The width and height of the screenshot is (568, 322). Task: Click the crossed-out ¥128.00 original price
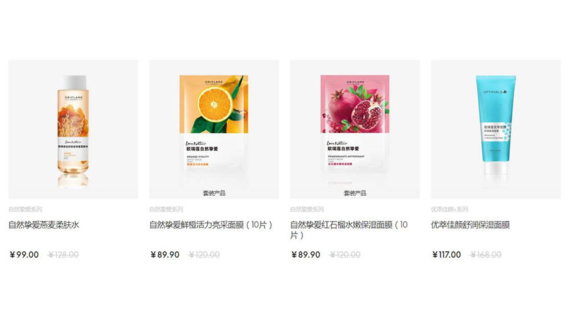click(x=63, y=254)
